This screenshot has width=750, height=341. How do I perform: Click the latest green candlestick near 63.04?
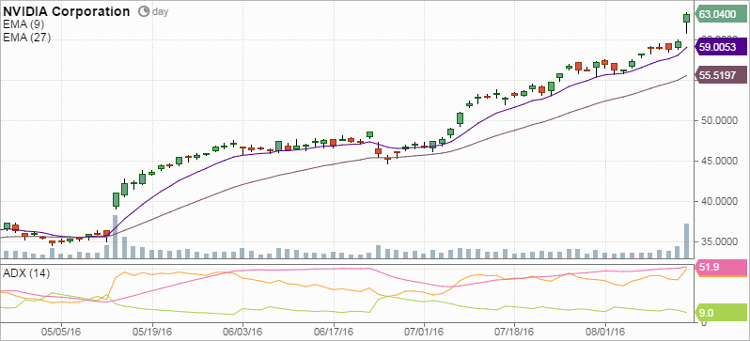687,18
